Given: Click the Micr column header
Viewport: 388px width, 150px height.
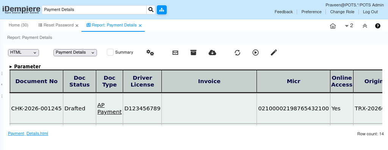Looking at the screenshot, I should (294, 81).
